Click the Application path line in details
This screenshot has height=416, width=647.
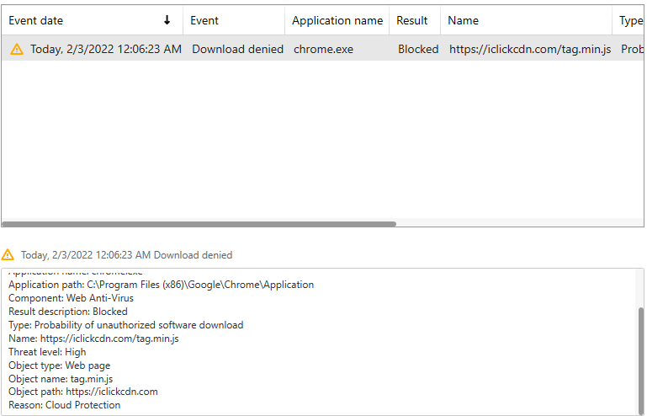click(161, 285)
